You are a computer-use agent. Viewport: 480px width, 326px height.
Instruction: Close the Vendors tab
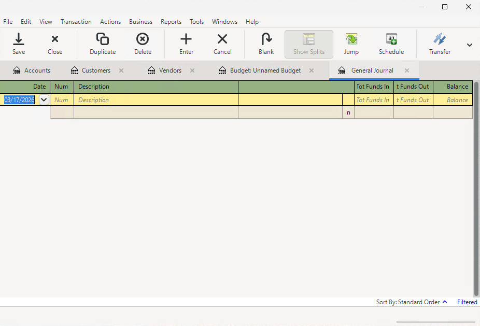tap(192, 70)
